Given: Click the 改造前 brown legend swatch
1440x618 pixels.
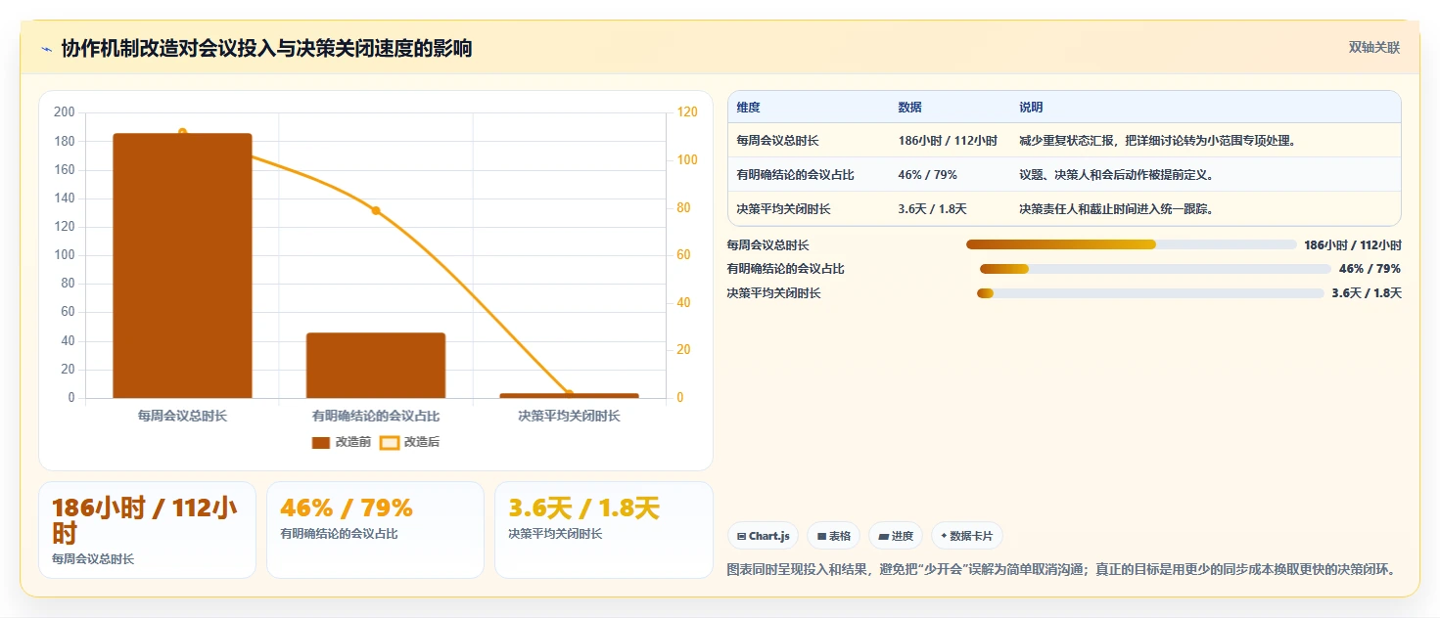Looking at the screenshot, I should click(x=320, y=443).
